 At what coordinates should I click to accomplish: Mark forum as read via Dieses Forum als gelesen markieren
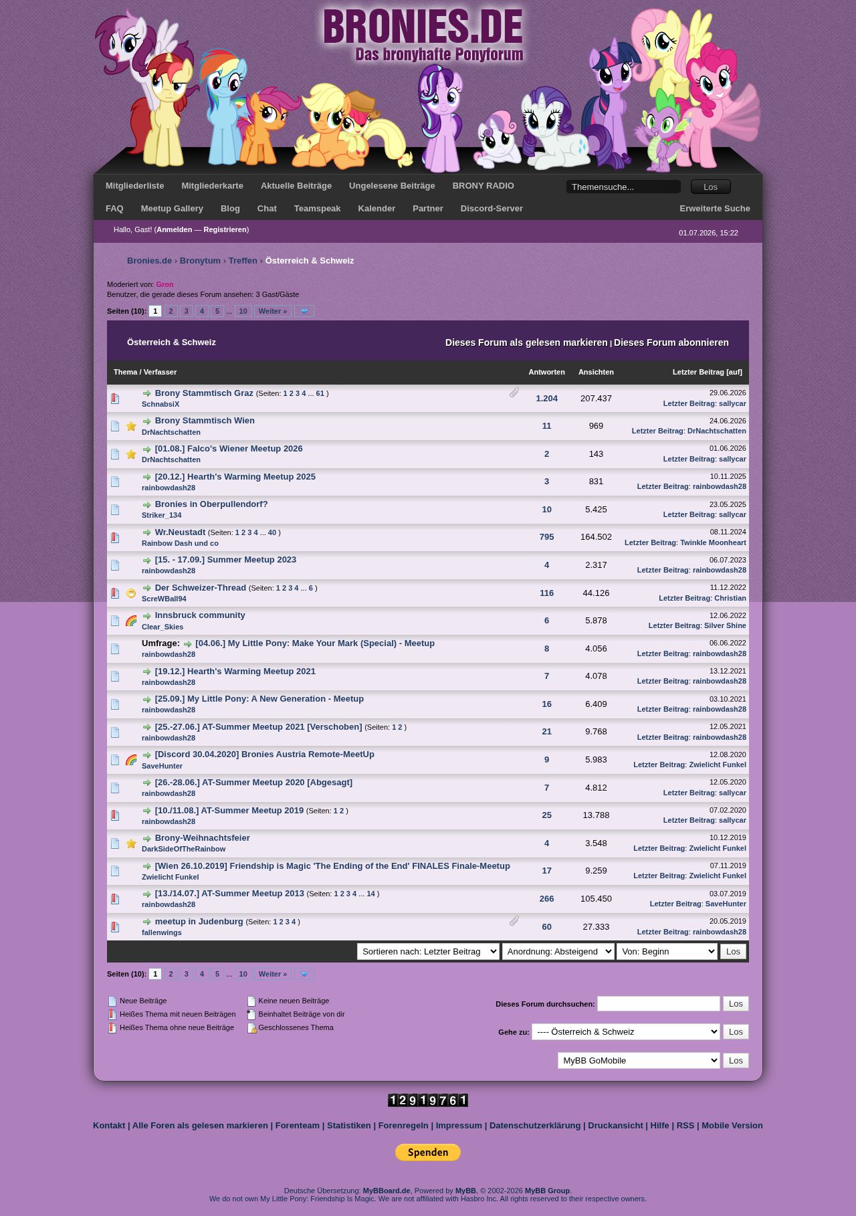[x=526, y=342]
